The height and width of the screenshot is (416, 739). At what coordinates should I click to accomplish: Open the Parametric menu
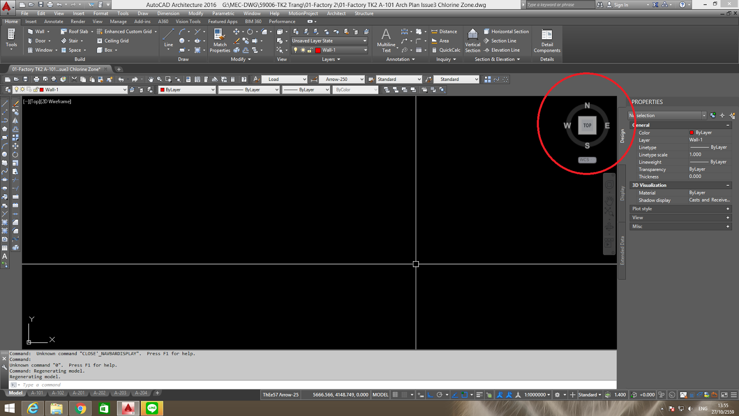click(x=223, y=13)
